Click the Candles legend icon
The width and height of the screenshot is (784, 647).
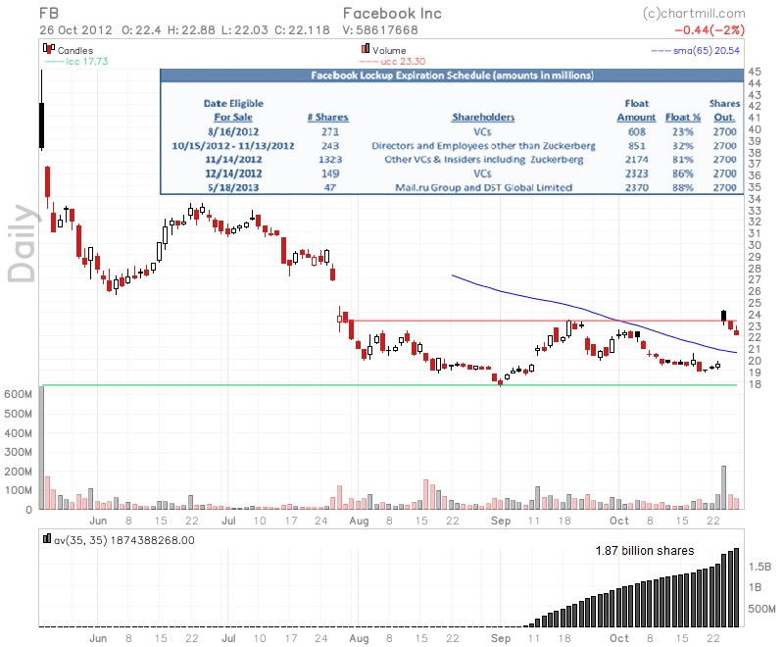pos(48,48)
